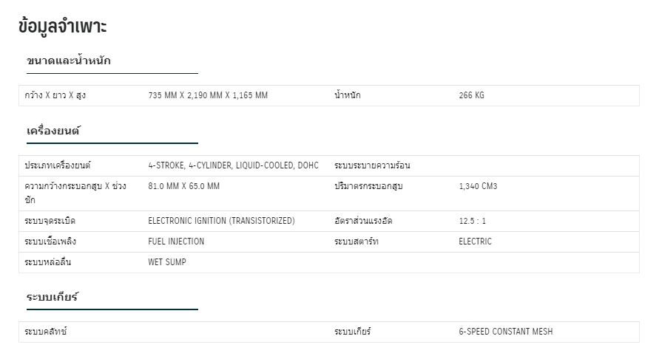Click the ELECTRONIC IGNITION (TRANSISTORIZED) value

pyautogui.click(x=221, y=221)
